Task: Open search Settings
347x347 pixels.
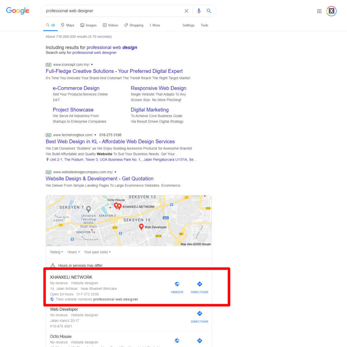Action: (x=188, y=25)
